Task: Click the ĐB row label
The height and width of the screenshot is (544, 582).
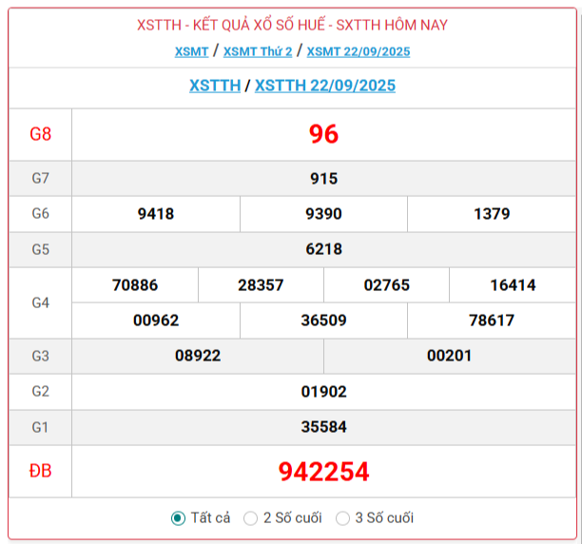Action: click(x=40, y=471)
